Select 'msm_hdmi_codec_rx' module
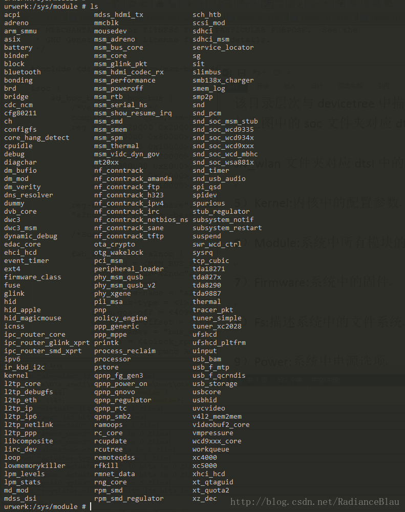 (x=129, y=72)
